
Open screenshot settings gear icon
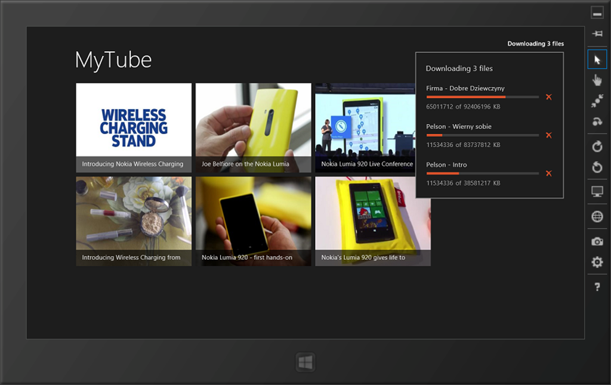(597, 262)
